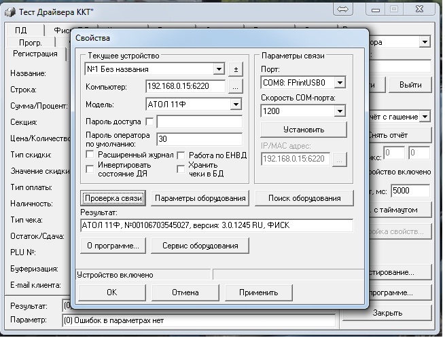Click the Проверка связи button

pyautogui.click(x=113, y=198)
